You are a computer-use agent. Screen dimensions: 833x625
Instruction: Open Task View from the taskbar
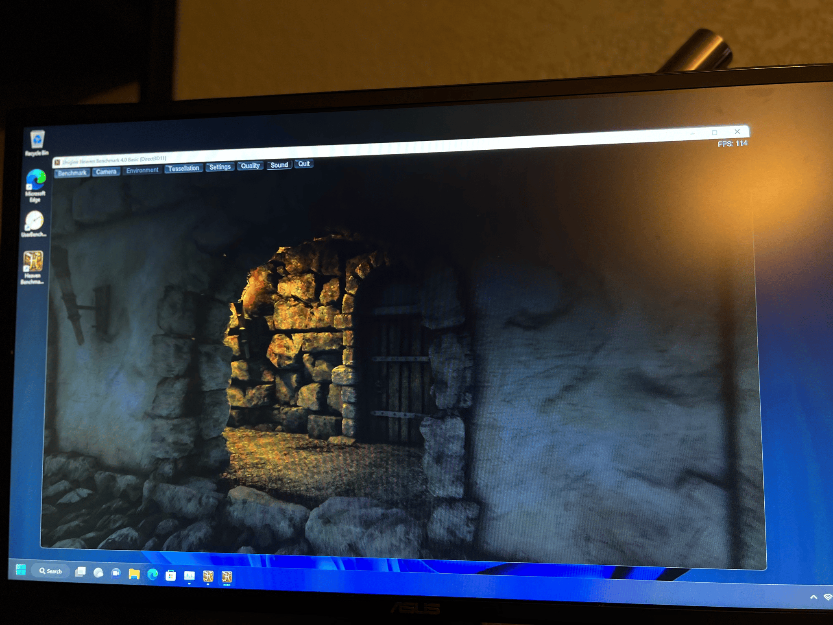pyautogui.click(x=81, y=572)
